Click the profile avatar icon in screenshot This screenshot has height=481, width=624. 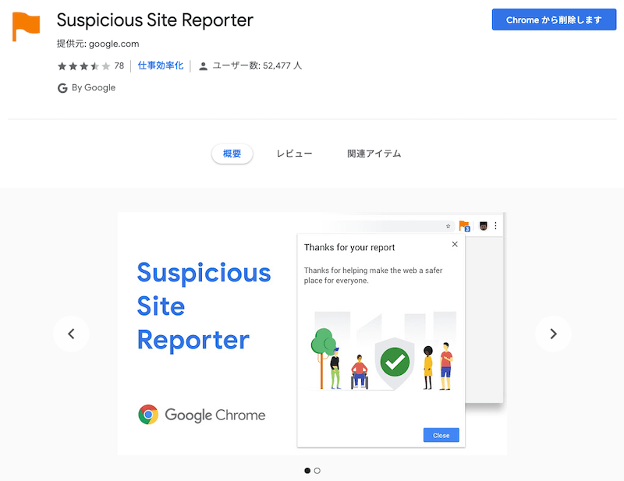483,226
